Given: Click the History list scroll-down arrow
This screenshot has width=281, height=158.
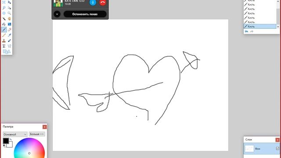Looking at the screenshot, I should tap(278, 26).
